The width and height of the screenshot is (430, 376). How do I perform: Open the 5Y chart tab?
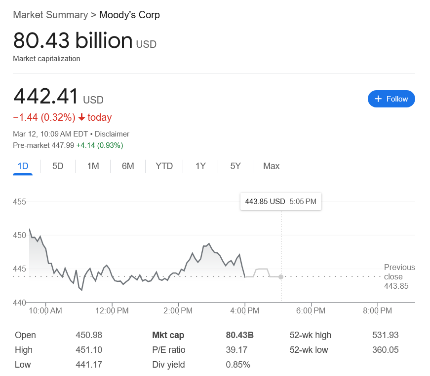pyautogui.click(x=235, y=166)
